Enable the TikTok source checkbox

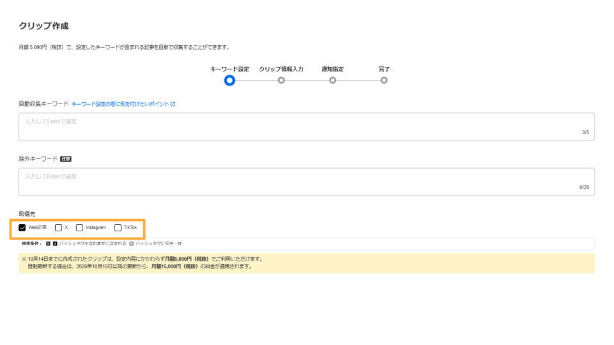(x=118, y=227)
